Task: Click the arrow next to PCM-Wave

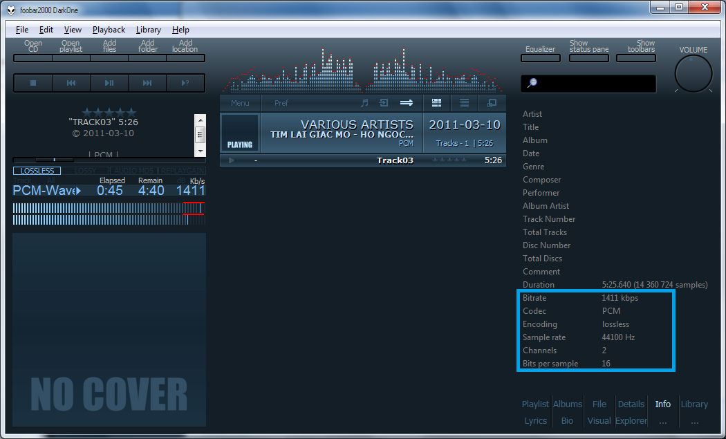Action: (x=78, y=191)
